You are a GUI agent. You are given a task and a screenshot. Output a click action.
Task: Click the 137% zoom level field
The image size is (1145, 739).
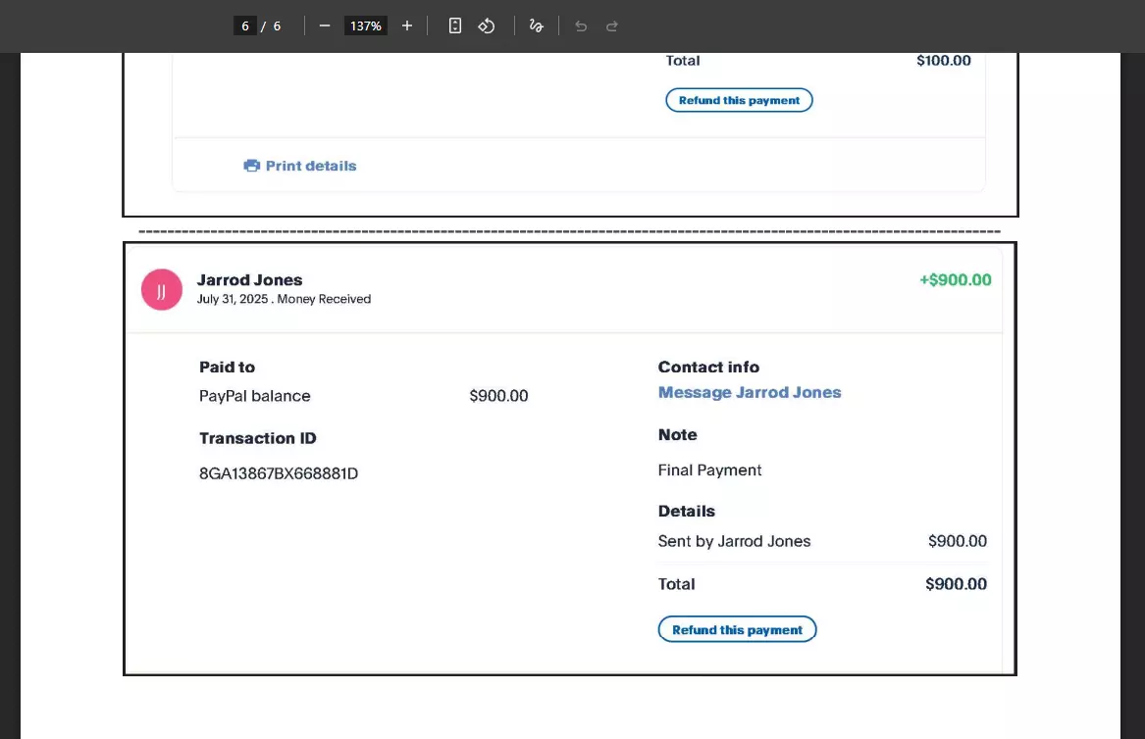point(365,25)
